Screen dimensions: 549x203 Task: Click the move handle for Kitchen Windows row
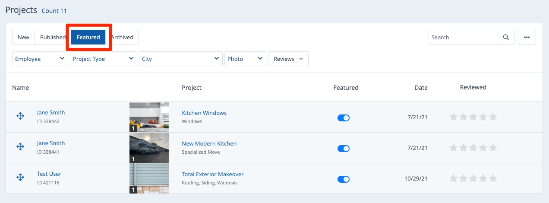coord(20,116)
